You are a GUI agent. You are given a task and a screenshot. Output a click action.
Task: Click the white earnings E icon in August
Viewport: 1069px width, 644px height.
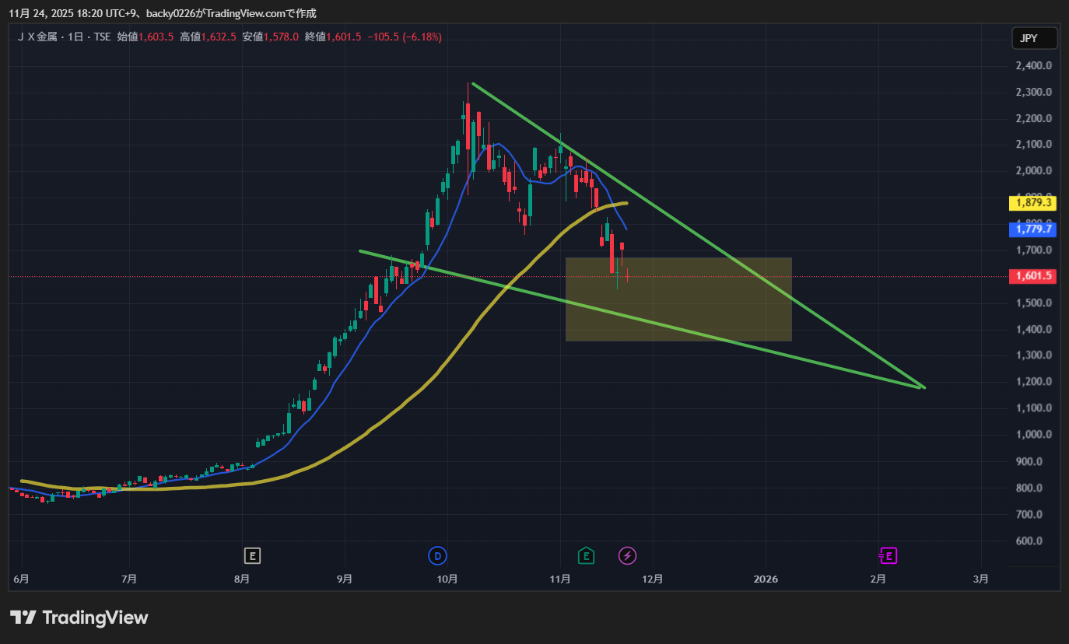(x=251, y=555)
